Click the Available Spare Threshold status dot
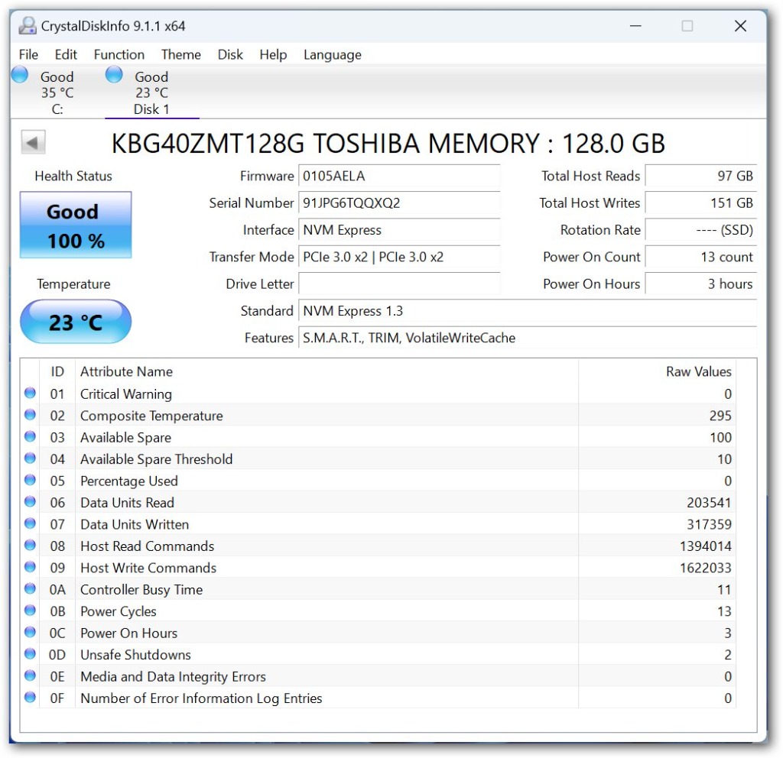Screen dimensions: 783x758 pos(30,458)
